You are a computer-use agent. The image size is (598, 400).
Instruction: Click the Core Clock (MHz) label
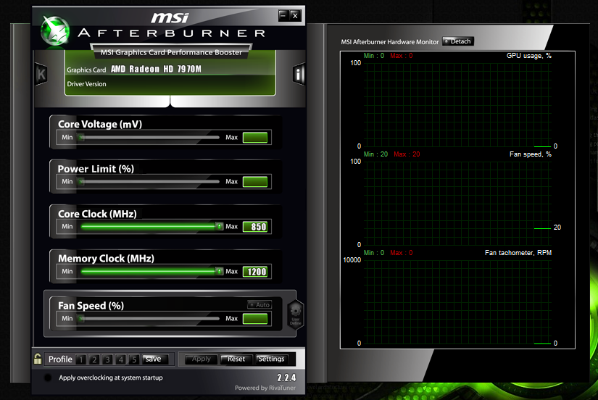tap(97, 214)
